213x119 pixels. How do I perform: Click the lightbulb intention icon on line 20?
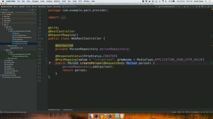50,63
